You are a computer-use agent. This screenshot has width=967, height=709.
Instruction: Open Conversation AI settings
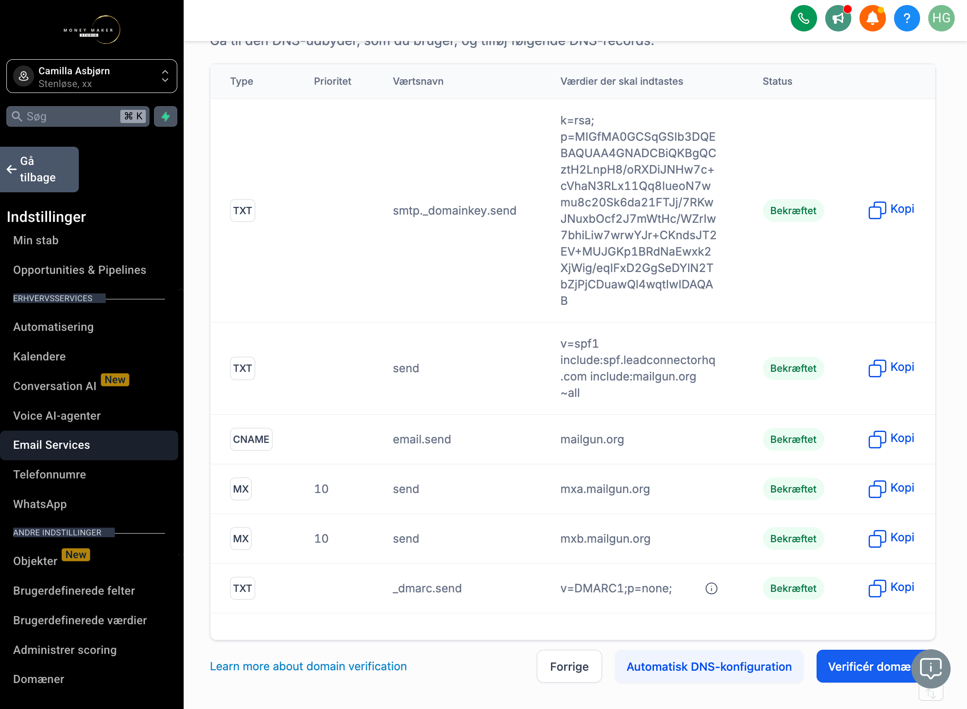coord(55,386)
